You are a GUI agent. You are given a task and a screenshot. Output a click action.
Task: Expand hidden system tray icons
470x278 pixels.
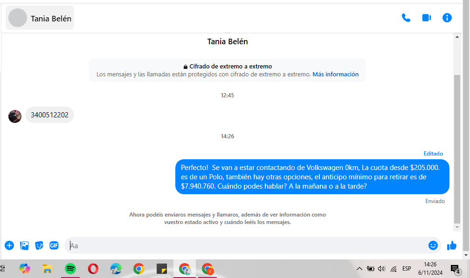pyautogui.click(x=359, y=269)
